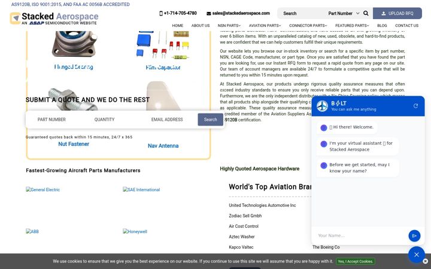Image resolution: width=431 pixels, height=269 pixels.
Task: Click the 'Highly Quoted Aerospace Hardware' heading
Action: [x=259, y=169]
